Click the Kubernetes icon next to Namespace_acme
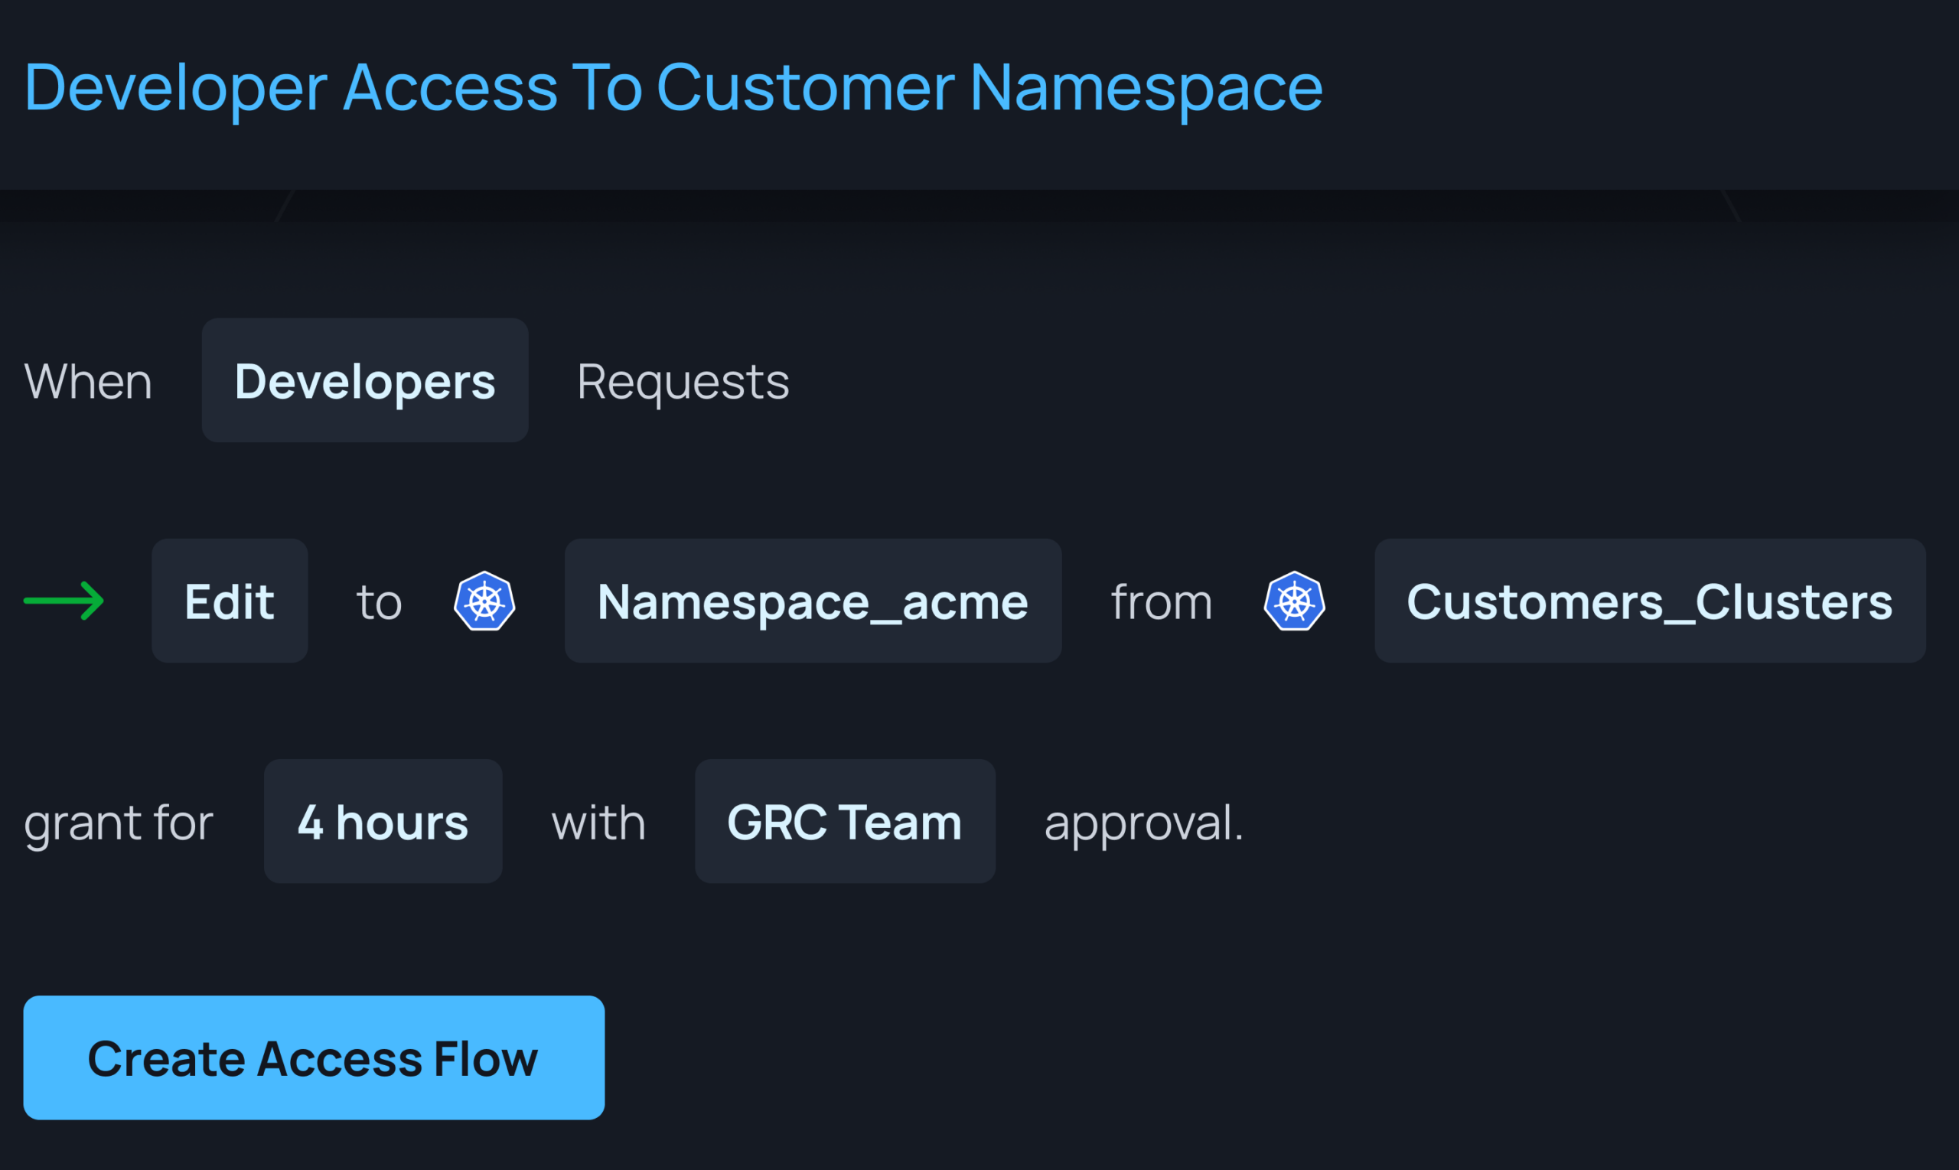Screen dimensions: 1959x1170 tap(486, 601)
